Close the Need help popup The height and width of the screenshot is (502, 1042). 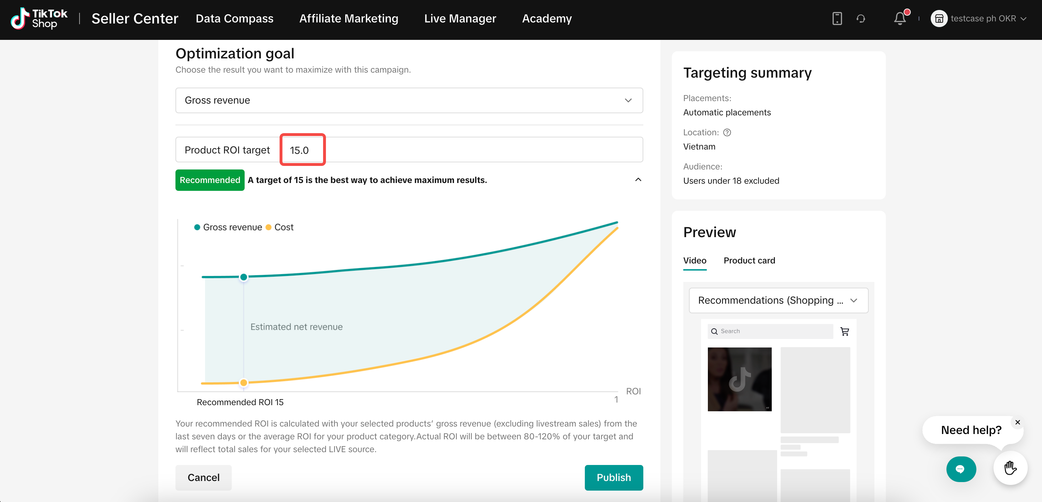[1017, 422]
